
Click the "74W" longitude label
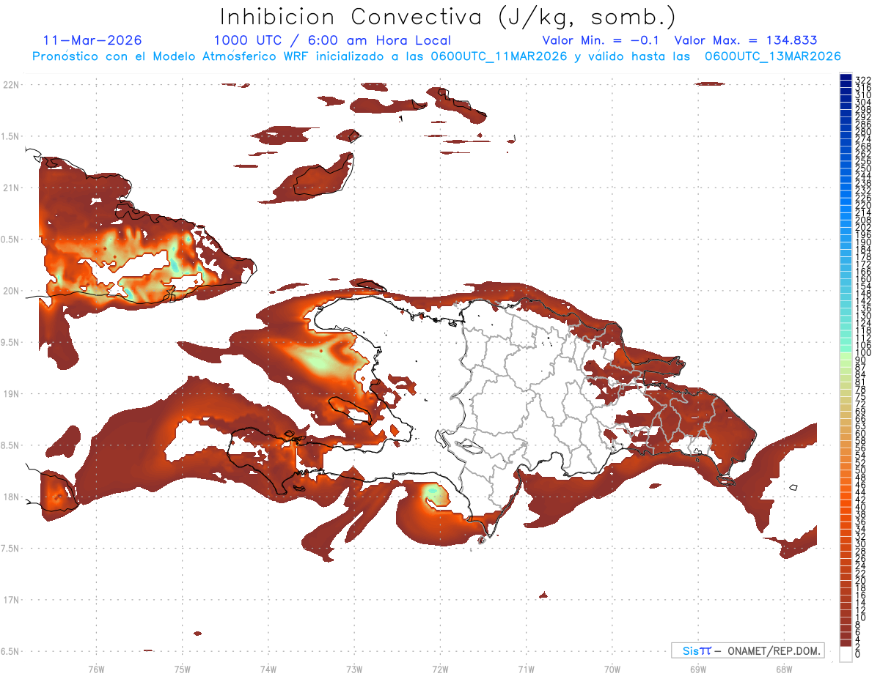[x=268, y=669]
